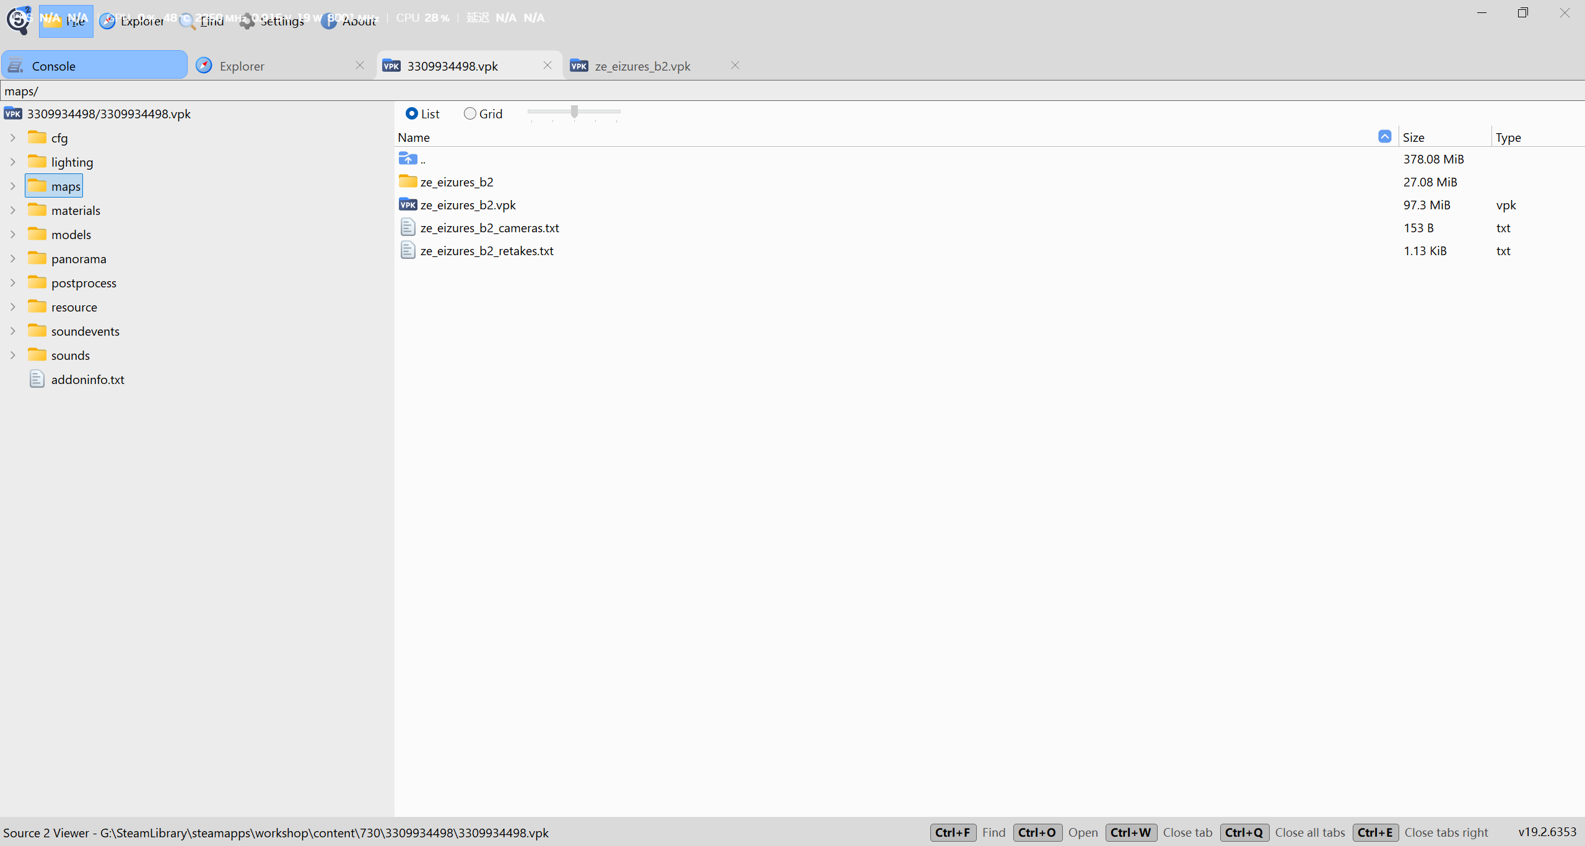Select the panorama folder icon
Image resolution: width=1585 pixels, height=846 pixels.
pos(37,258)
